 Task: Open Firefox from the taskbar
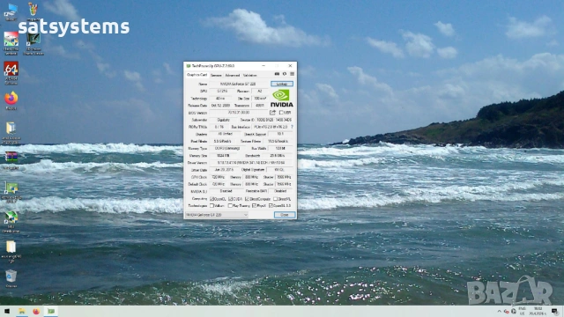point(36,311)
